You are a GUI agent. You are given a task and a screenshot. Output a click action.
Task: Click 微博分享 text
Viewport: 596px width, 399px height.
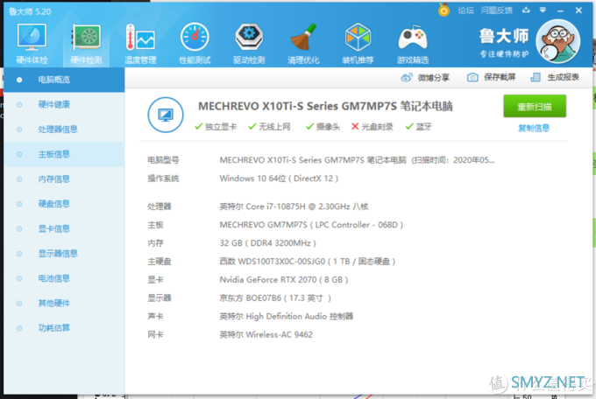[x=433, y=78]
